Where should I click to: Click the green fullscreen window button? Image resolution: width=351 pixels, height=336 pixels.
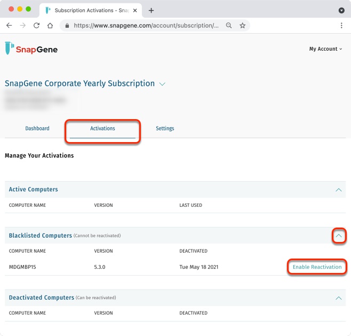click(x=28, y=9)
